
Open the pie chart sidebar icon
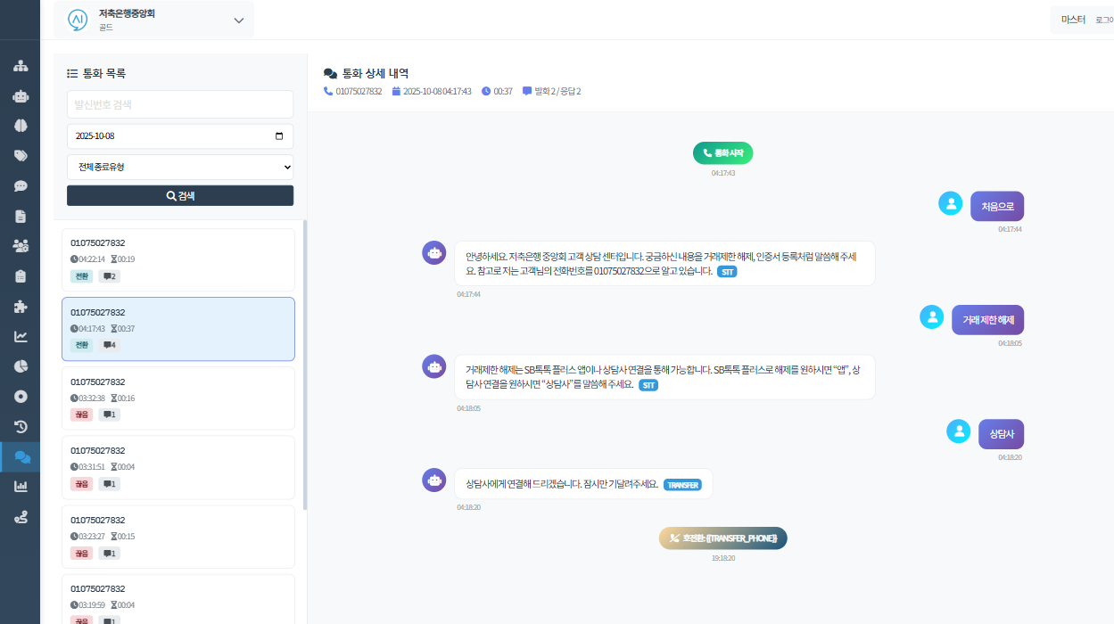pos(21,366)
